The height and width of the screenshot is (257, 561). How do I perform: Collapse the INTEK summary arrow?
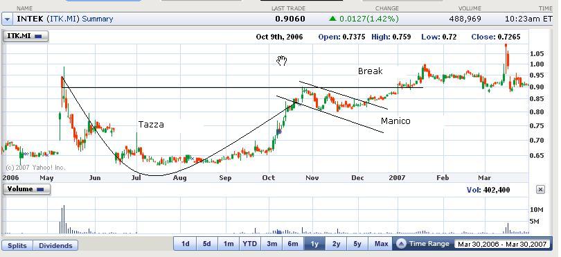click(x=7, y=19)
